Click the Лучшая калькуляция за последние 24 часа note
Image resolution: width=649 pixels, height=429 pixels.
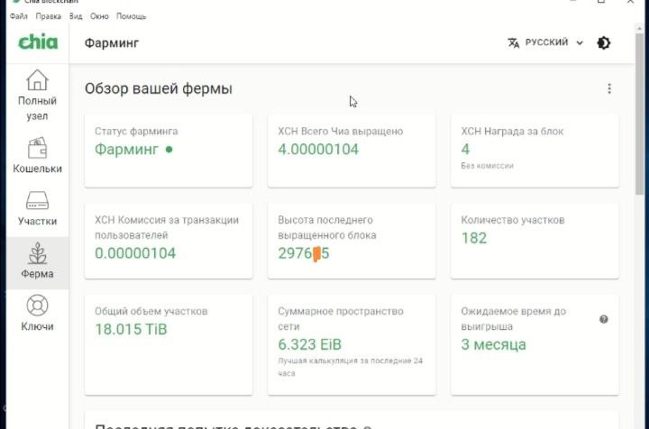click(350, 367)
